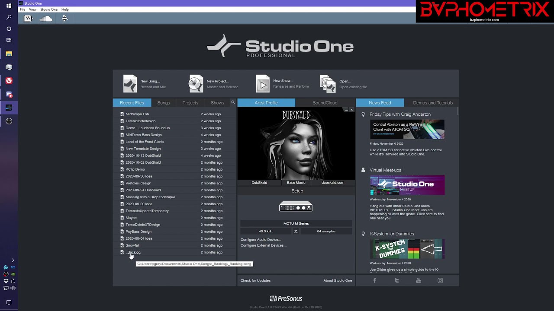Click the ellipsis button on artist image
This screenshot has height=311, width=554.
tap(346, 110)
